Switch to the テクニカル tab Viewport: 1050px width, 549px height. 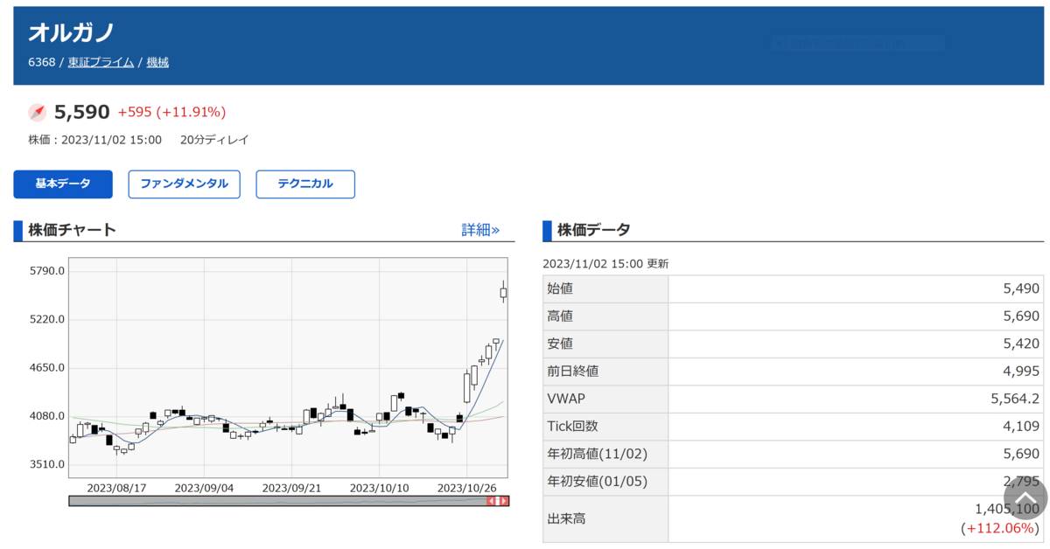[305, 184]
